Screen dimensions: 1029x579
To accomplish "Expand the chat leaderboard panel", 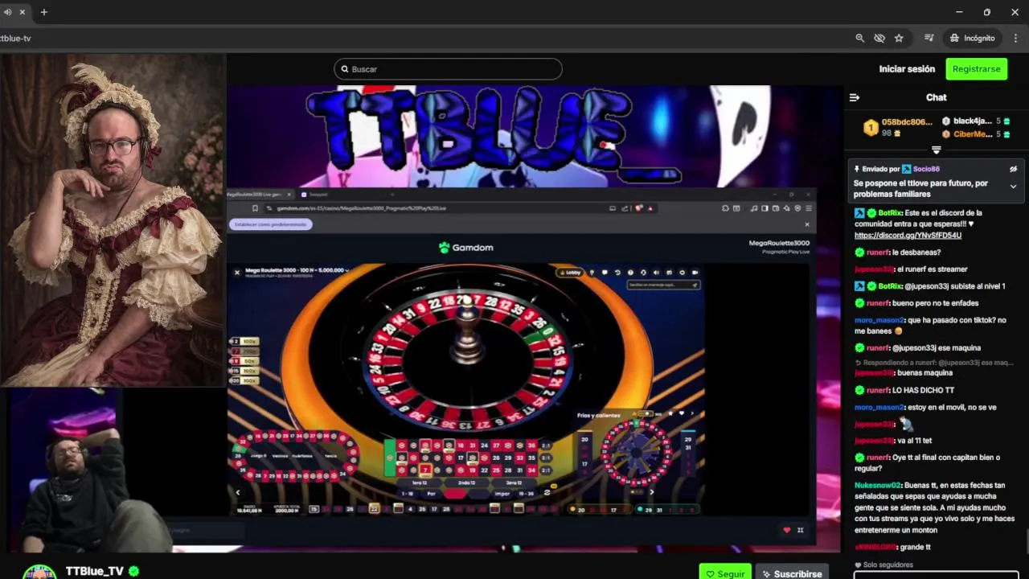I will [x=936, y=150].
